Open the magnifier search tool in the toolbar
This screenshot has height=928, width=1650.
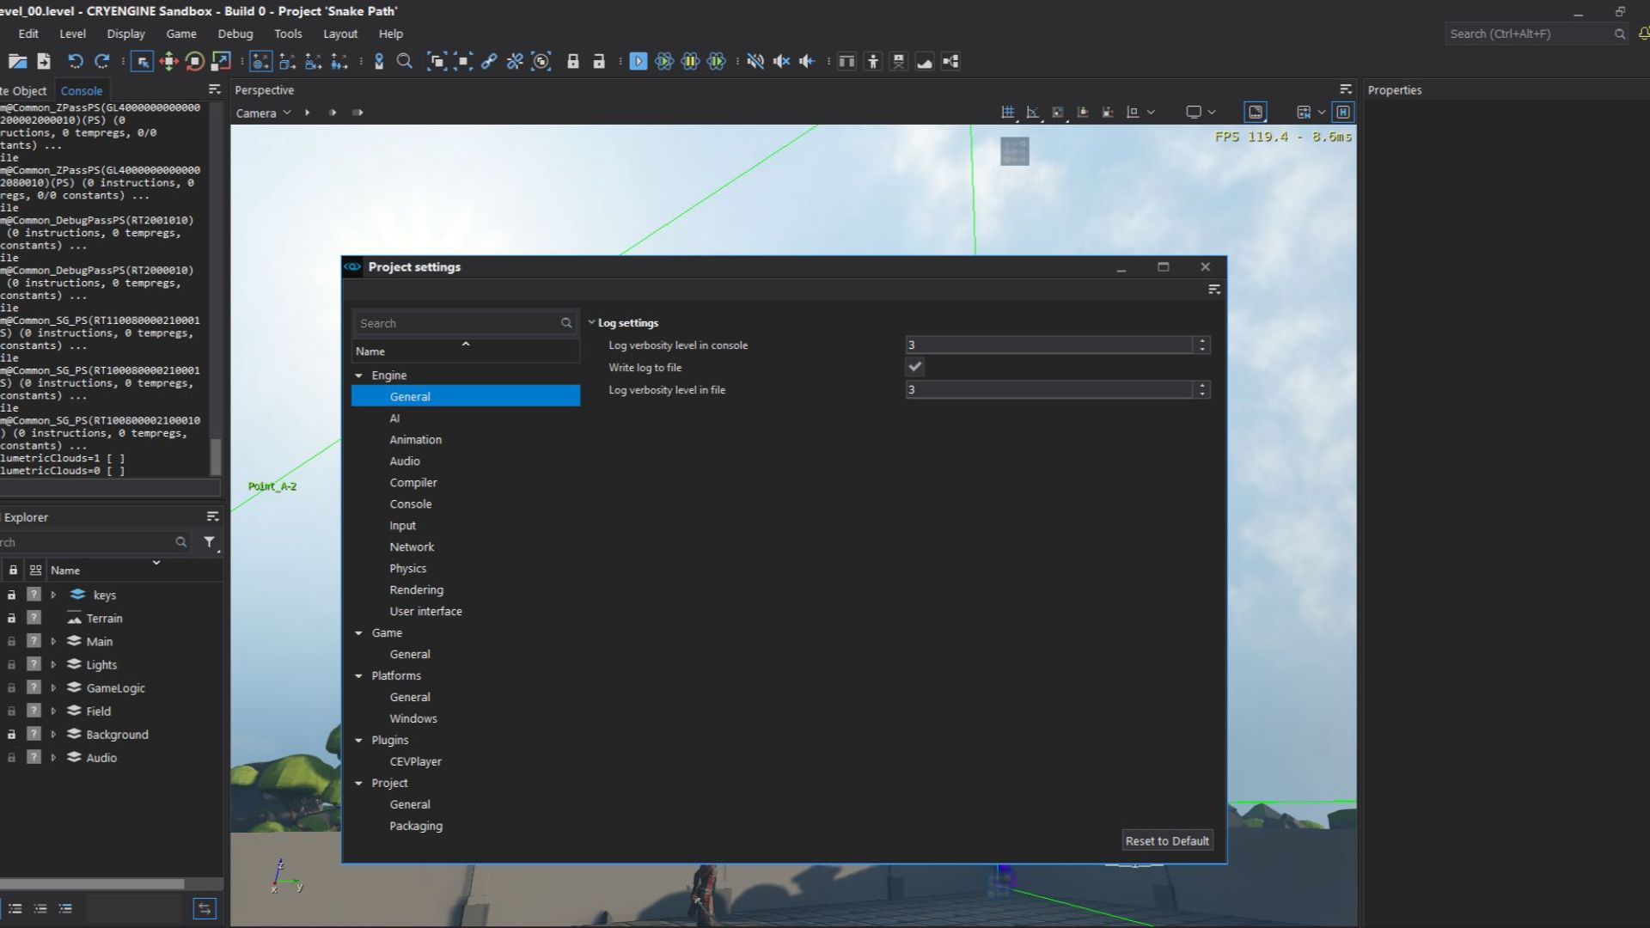click(x=404, y=61)
